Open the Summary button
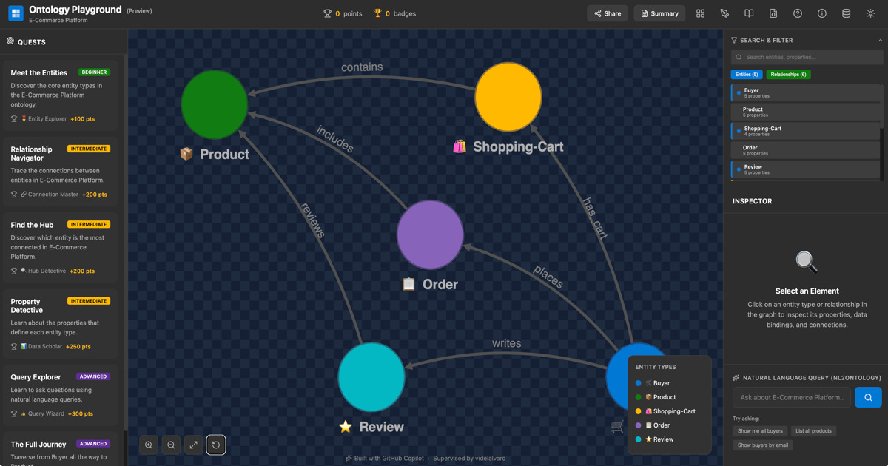This screenshot has width=888, height=466. pos(659,13)
